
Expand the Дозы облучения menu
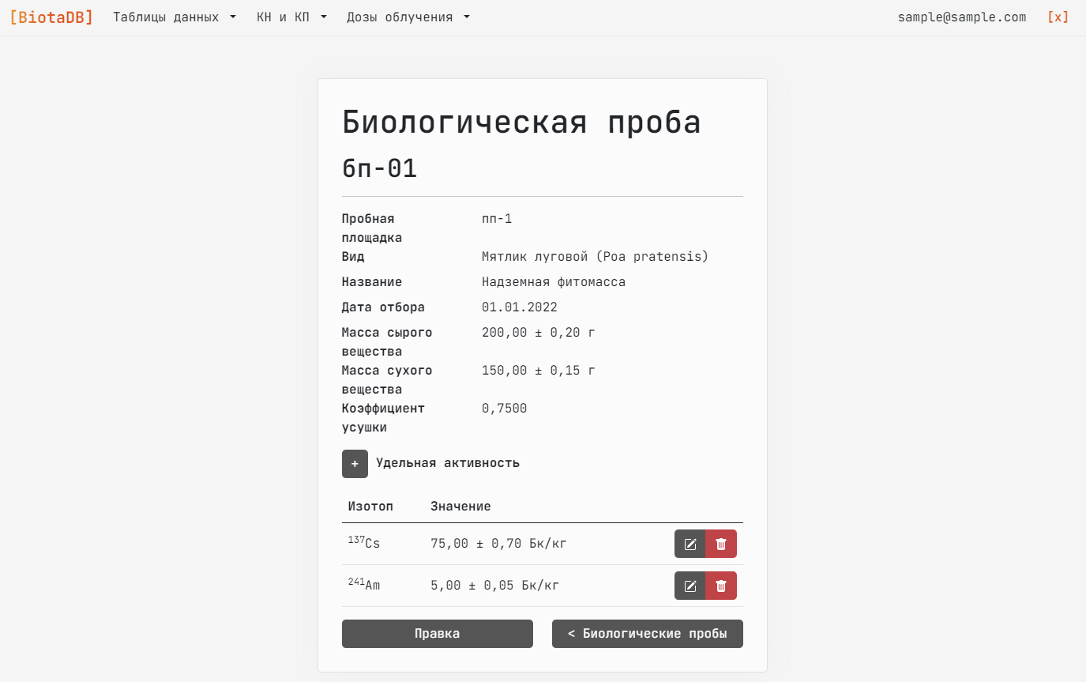[408, 17]
